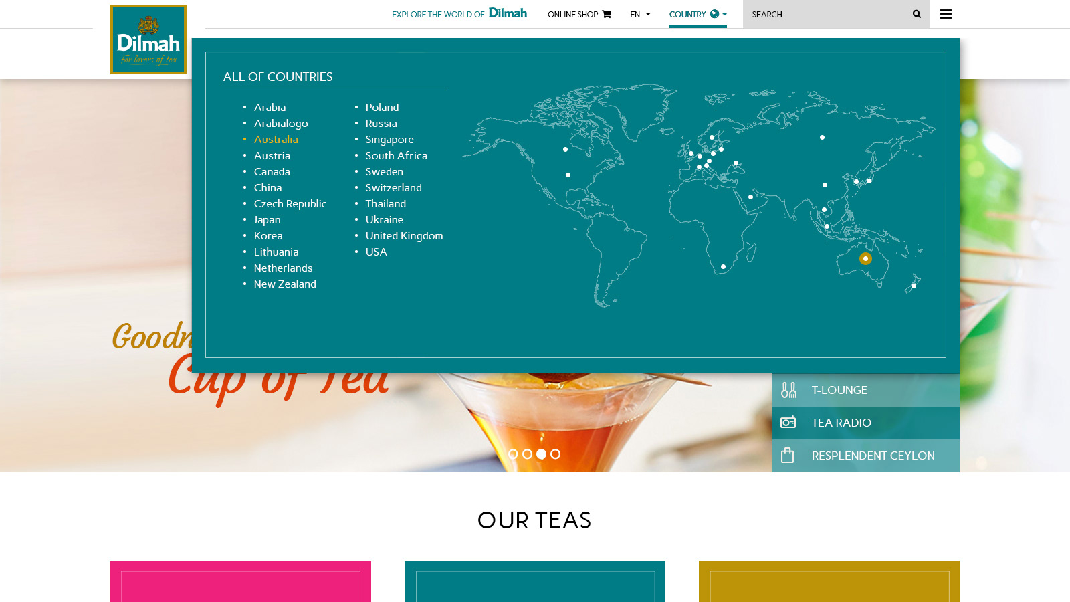The height and width of the screenshot is (602, 1070).
Task: Click the South Africa map dot
Action: 723,267
